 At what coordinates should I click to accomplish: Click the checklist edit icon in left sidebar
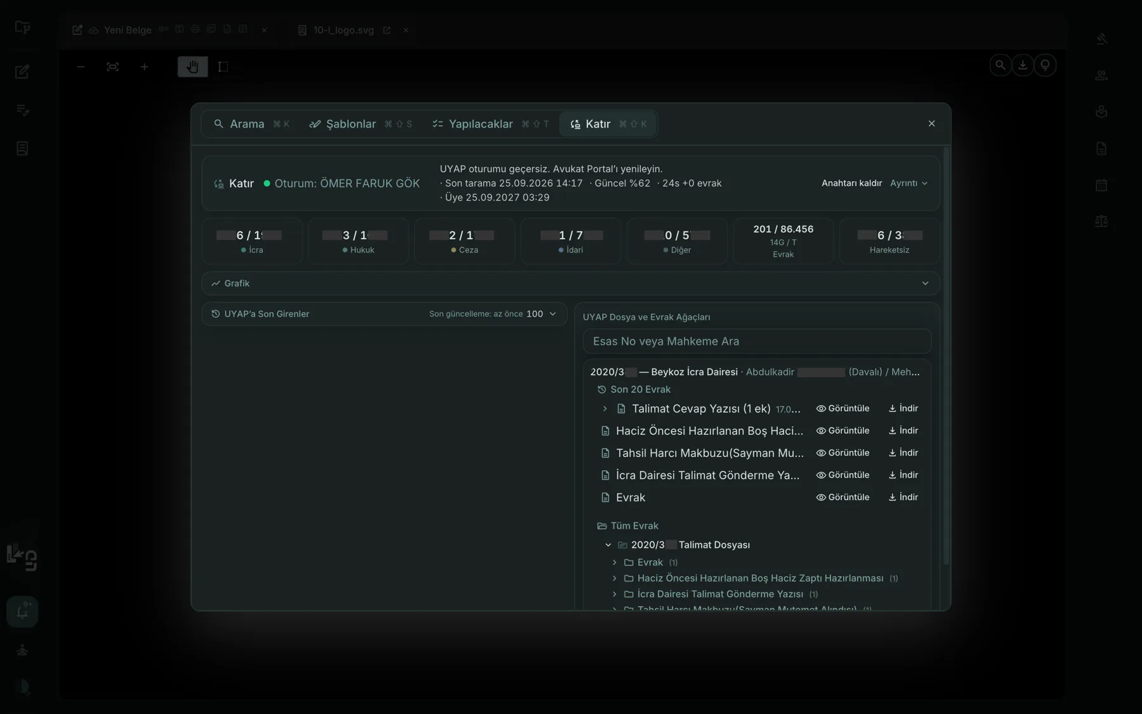[22, 110]
